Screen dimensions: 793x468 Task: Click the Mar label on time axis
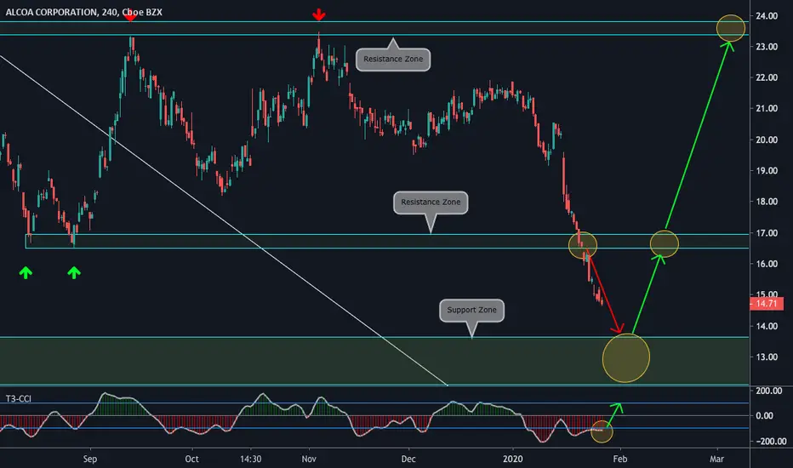coord(716,459)
